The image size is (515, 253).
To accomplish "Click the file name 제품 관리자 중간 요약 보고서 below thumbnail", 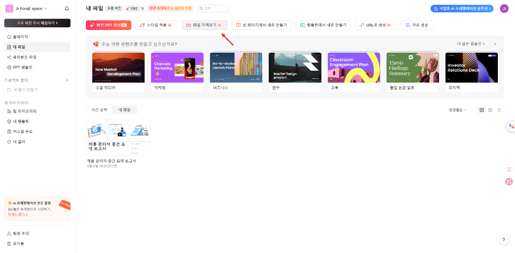I will [x=112, y=161].
